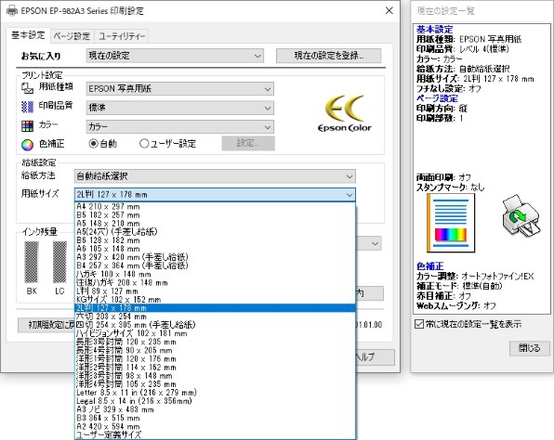Collapse the 用紙サイズ 2L判 dropdown
The height and width of the screenshot is (440, 554).
pos(215,195)
